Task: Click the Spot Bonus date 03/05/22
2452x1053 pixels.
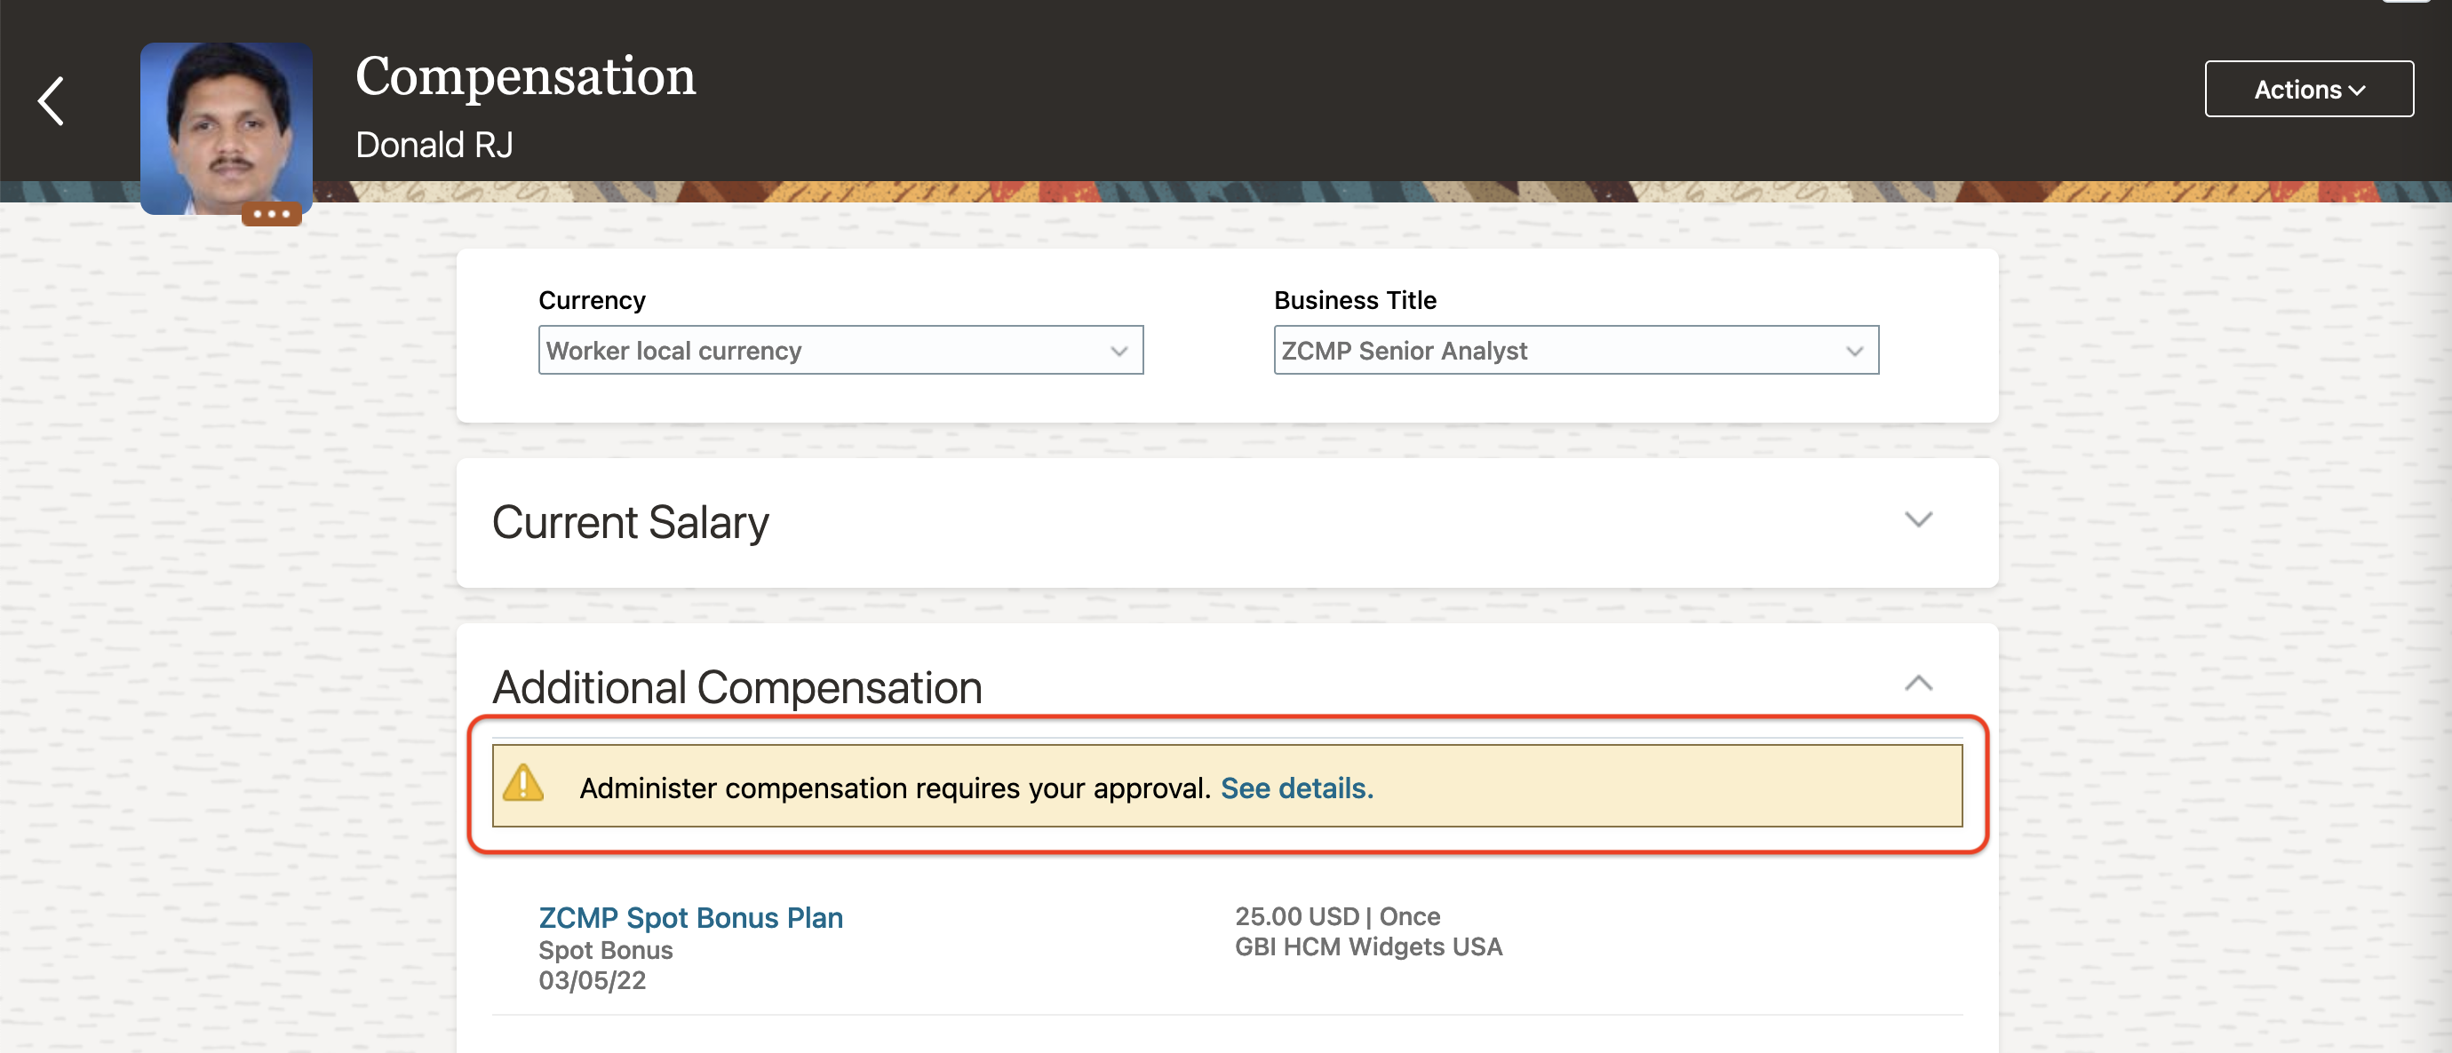Action: [592, 980]
